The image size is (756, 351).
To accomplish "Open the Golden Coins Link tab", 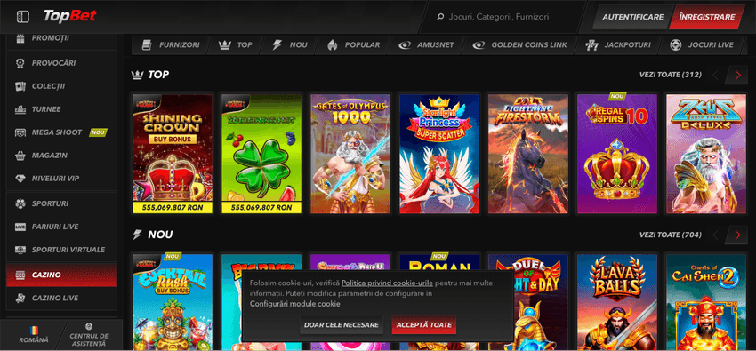I will [519, 44].
